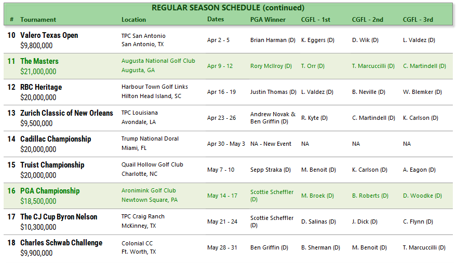Click B. Sherman (D) in CGFL 1st column
Screen dimensions: 457x263
coord(320,247)
